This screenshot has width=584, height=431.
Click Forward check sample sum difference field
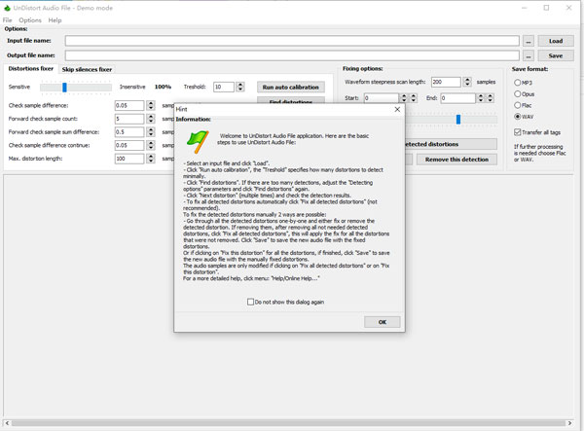(128, 132)
